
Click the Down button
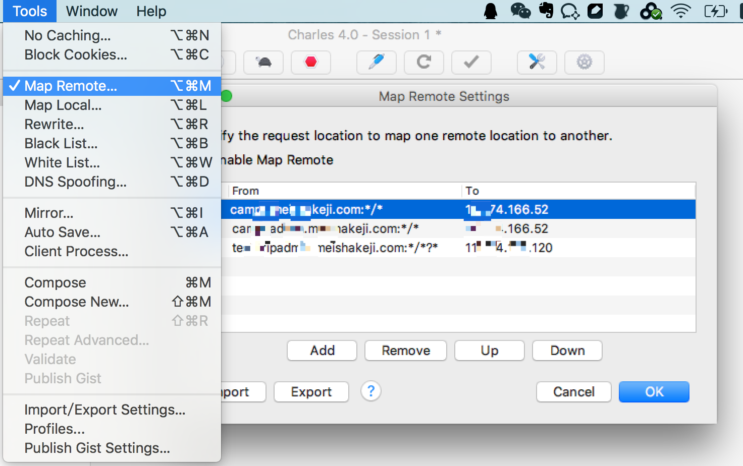[x=567, y=351]
